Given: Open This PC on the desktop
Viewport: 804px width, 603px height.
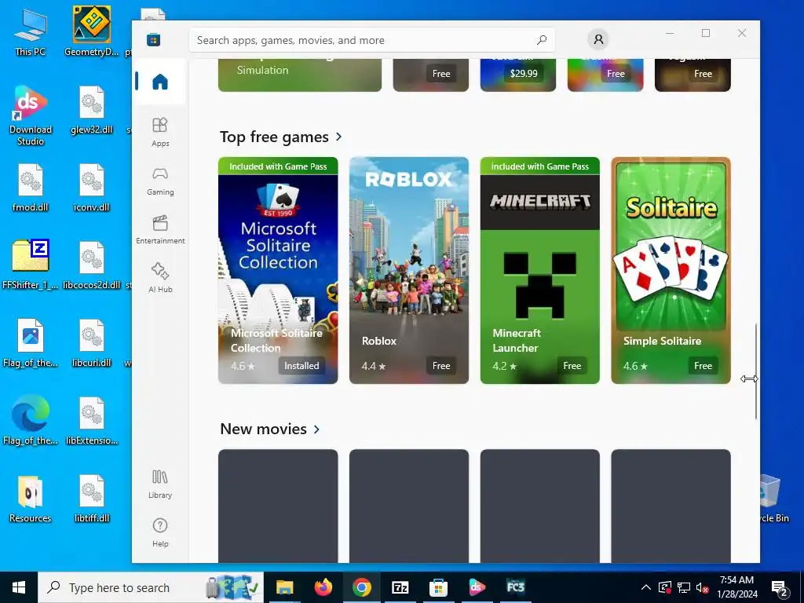Looking at the screenshot, I should tap(31, 31).
